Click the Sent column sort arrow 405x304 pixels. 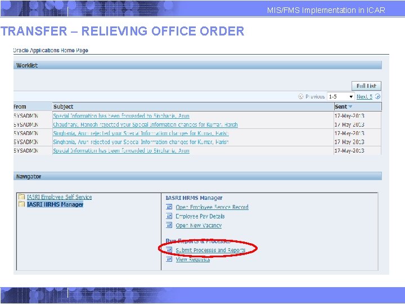click(x=350, y=106)
